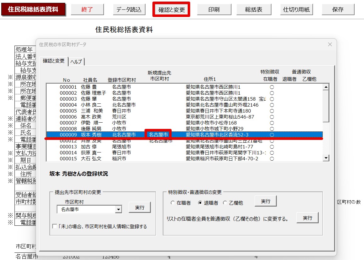
Task: Select the 確認と変更 tab in the dialog
Action: 54,61
